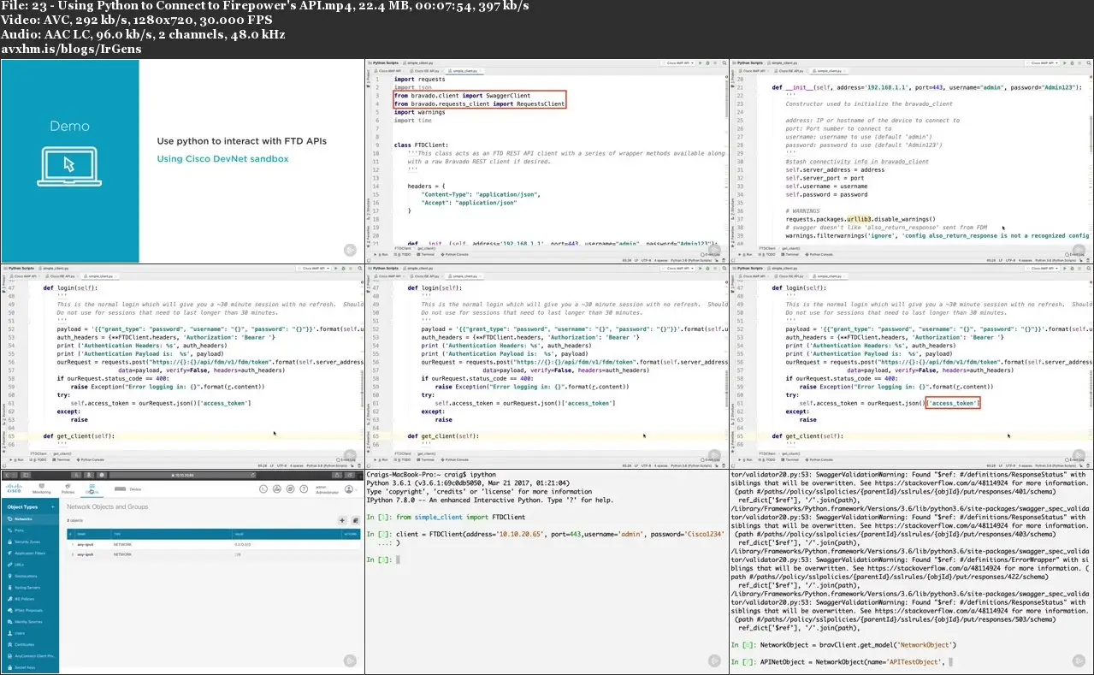Click play overlay on Demo slide frame
This screenshot has height=675, width=1094.
click(x=350, y=250)
